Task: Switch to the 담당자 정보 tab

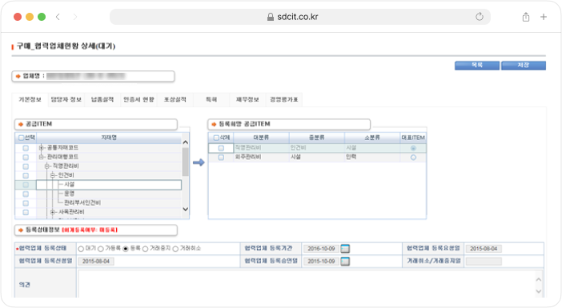Action: (x=66, y=99)
